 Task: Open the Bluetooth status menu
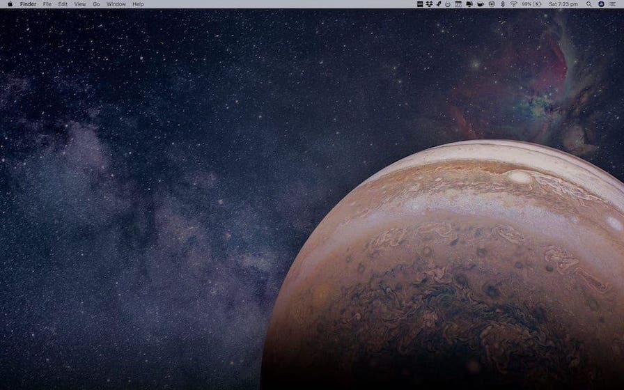coord(503,4)
